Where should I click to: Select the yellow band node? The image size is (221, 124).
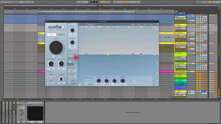coord(108,54)
